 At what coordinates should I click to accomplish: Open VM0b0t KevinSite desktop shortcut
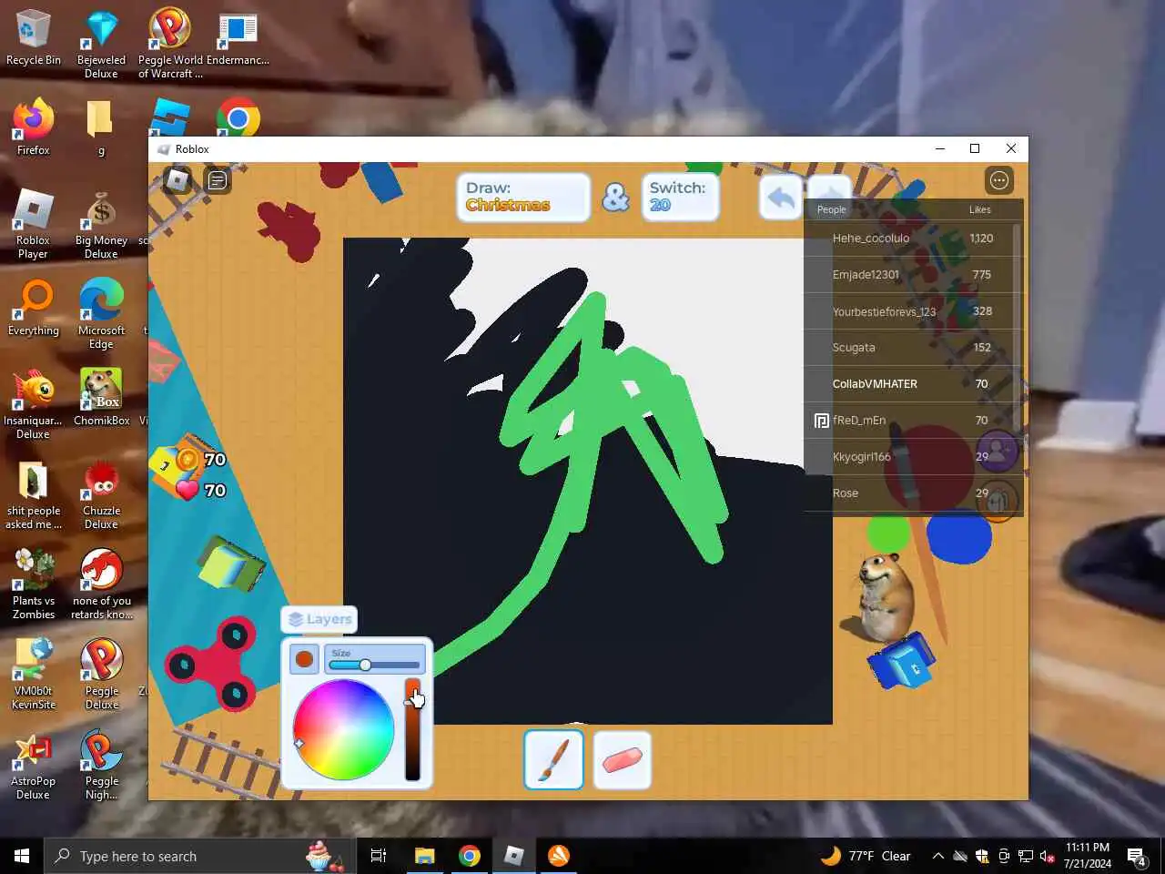tap(34, 675)
